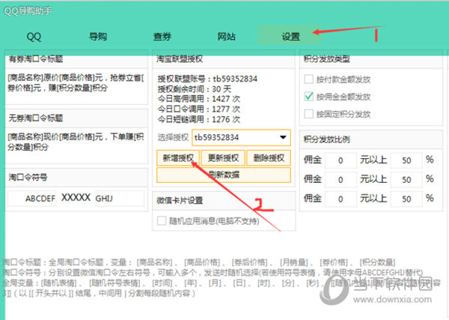
Task: Select the 授权联盟账号 tb59352834 text
Action: click(x=207, y=79)
